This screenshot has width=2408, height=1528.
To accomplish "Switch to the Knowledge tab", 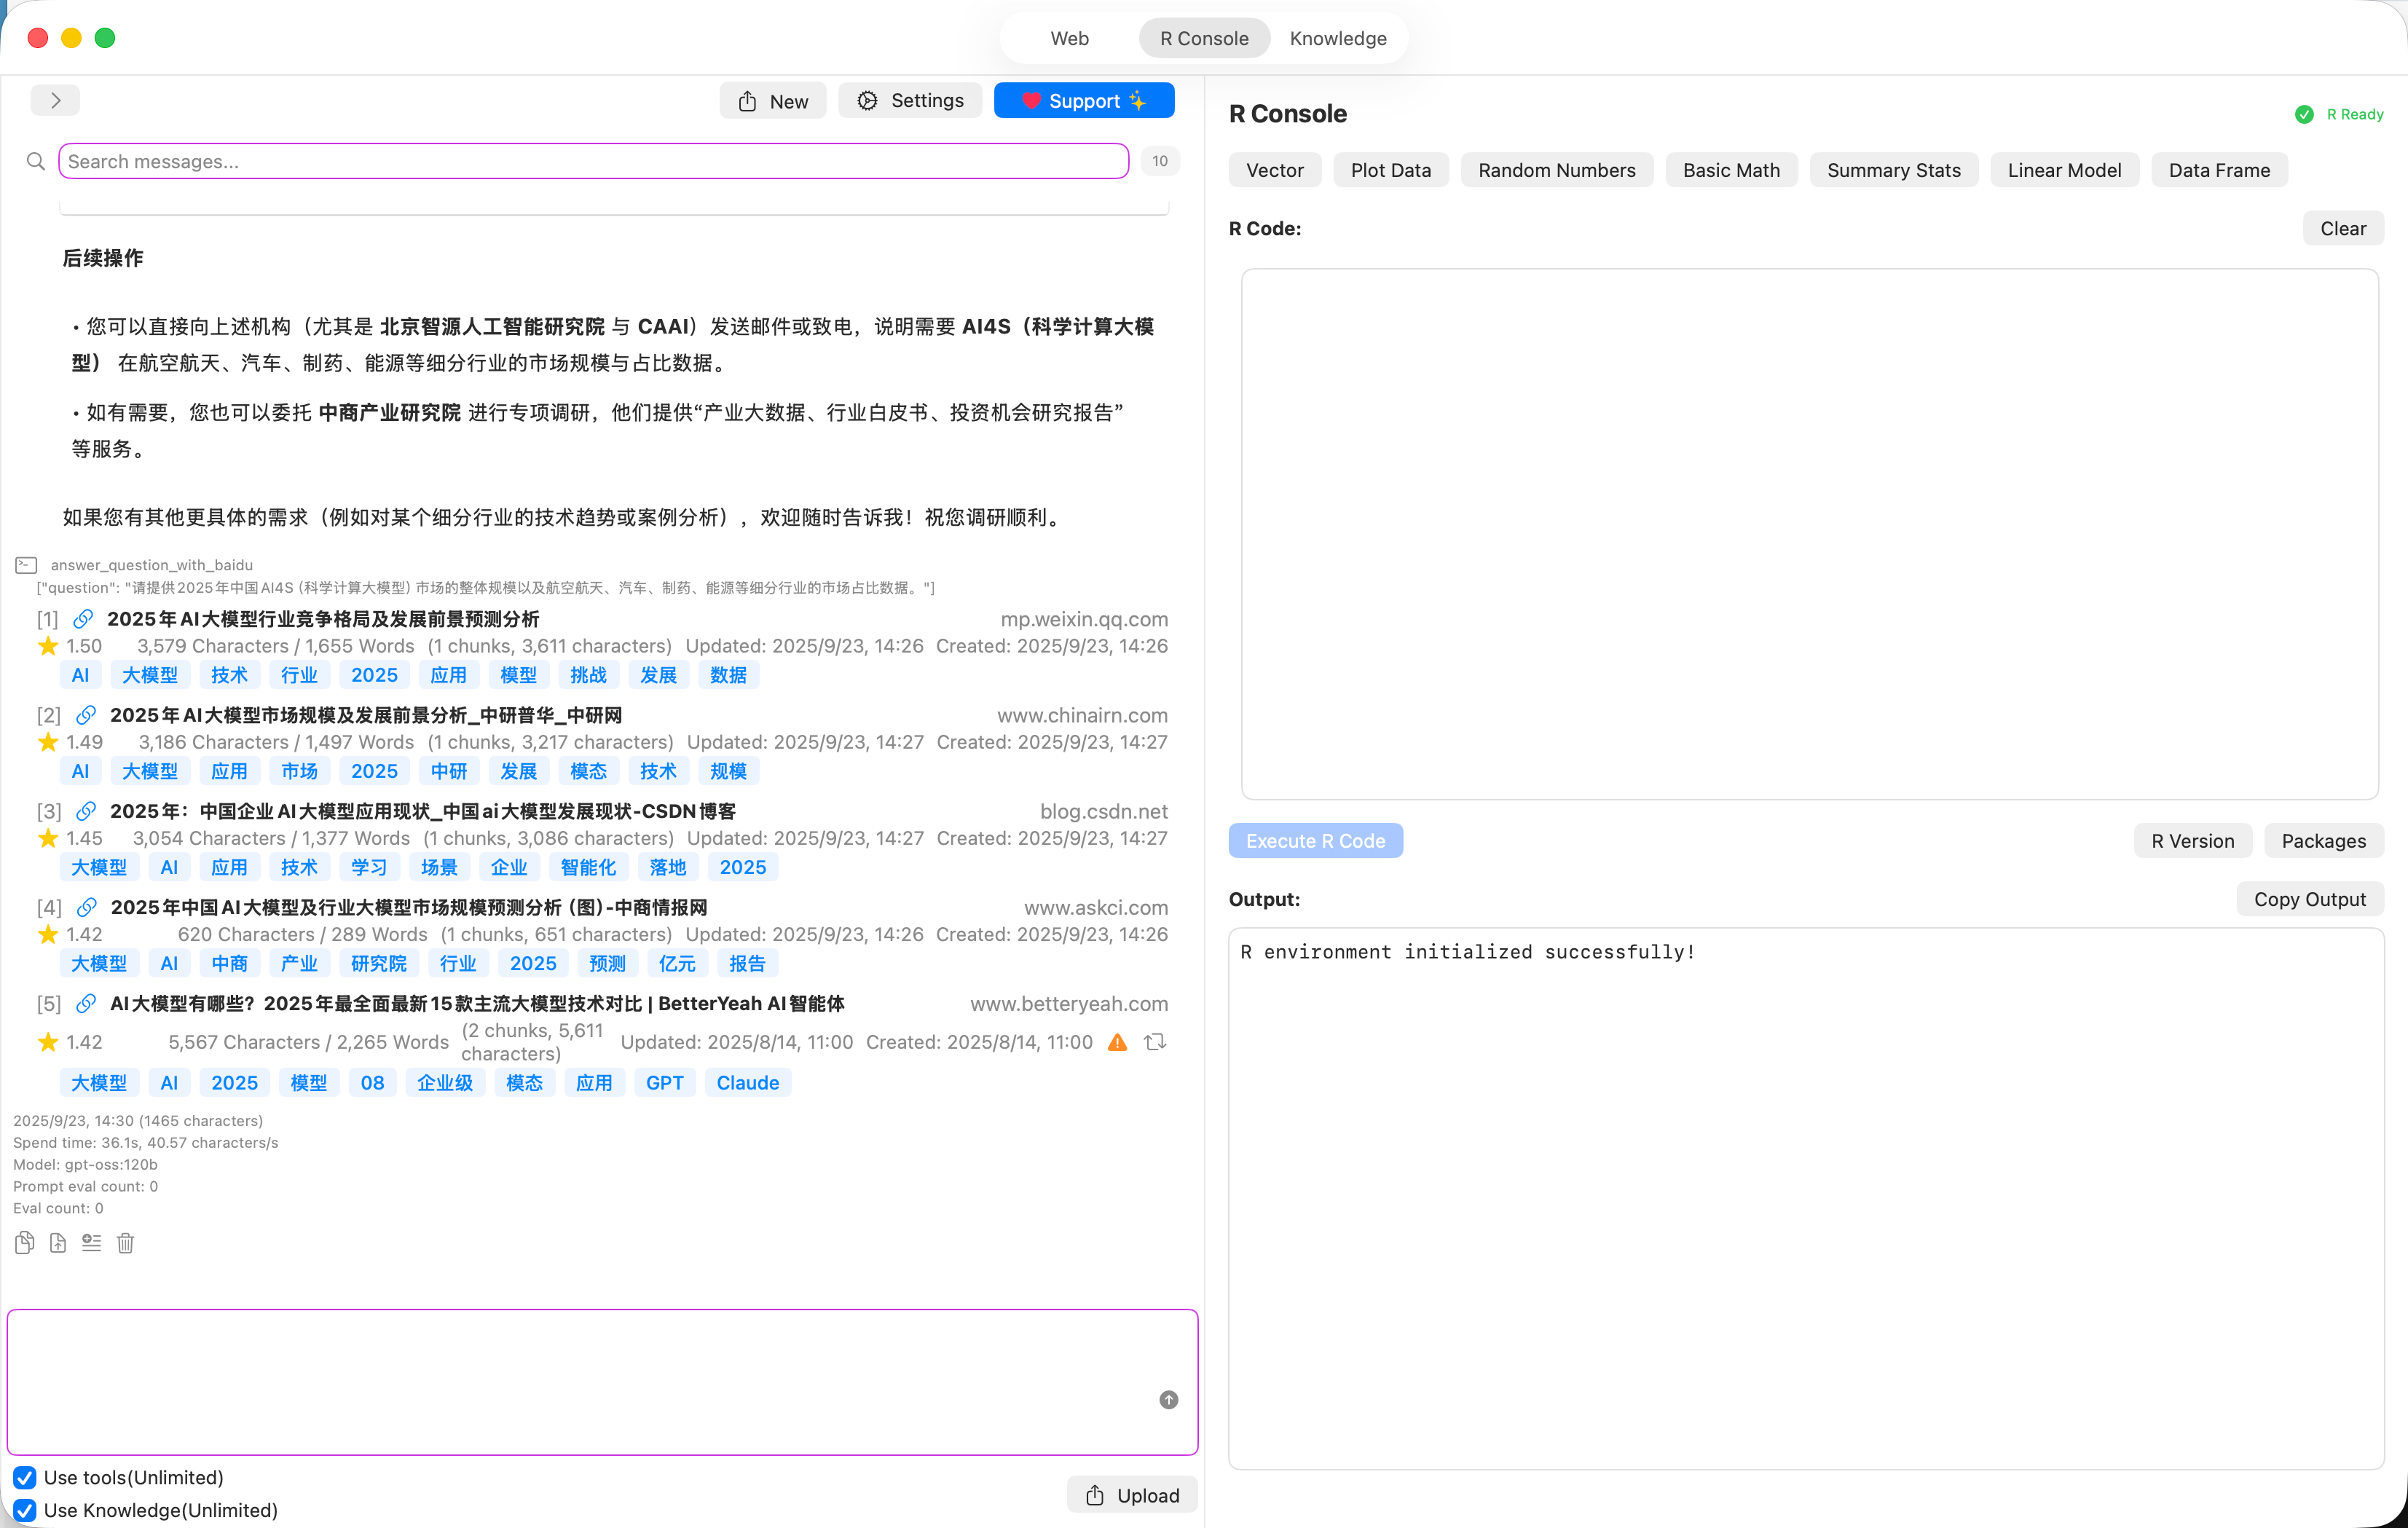I will [x=1337, y=38].
